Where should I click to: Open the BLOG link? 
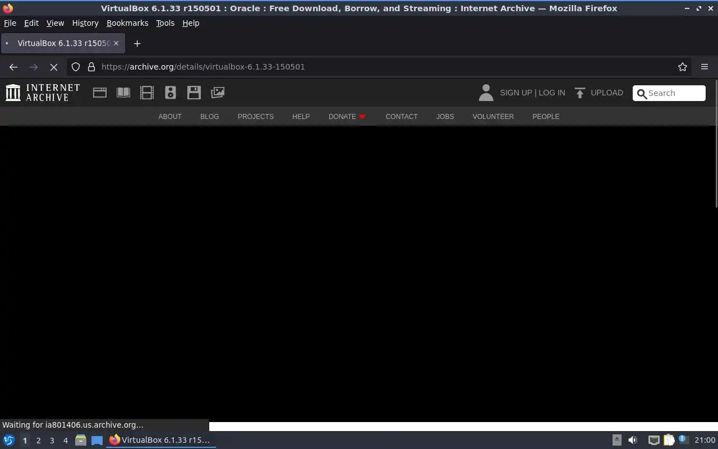[x=210, y=116]
